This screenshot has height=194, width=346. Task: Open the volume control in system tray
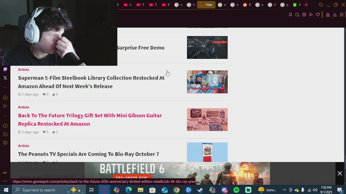(315, 190)
